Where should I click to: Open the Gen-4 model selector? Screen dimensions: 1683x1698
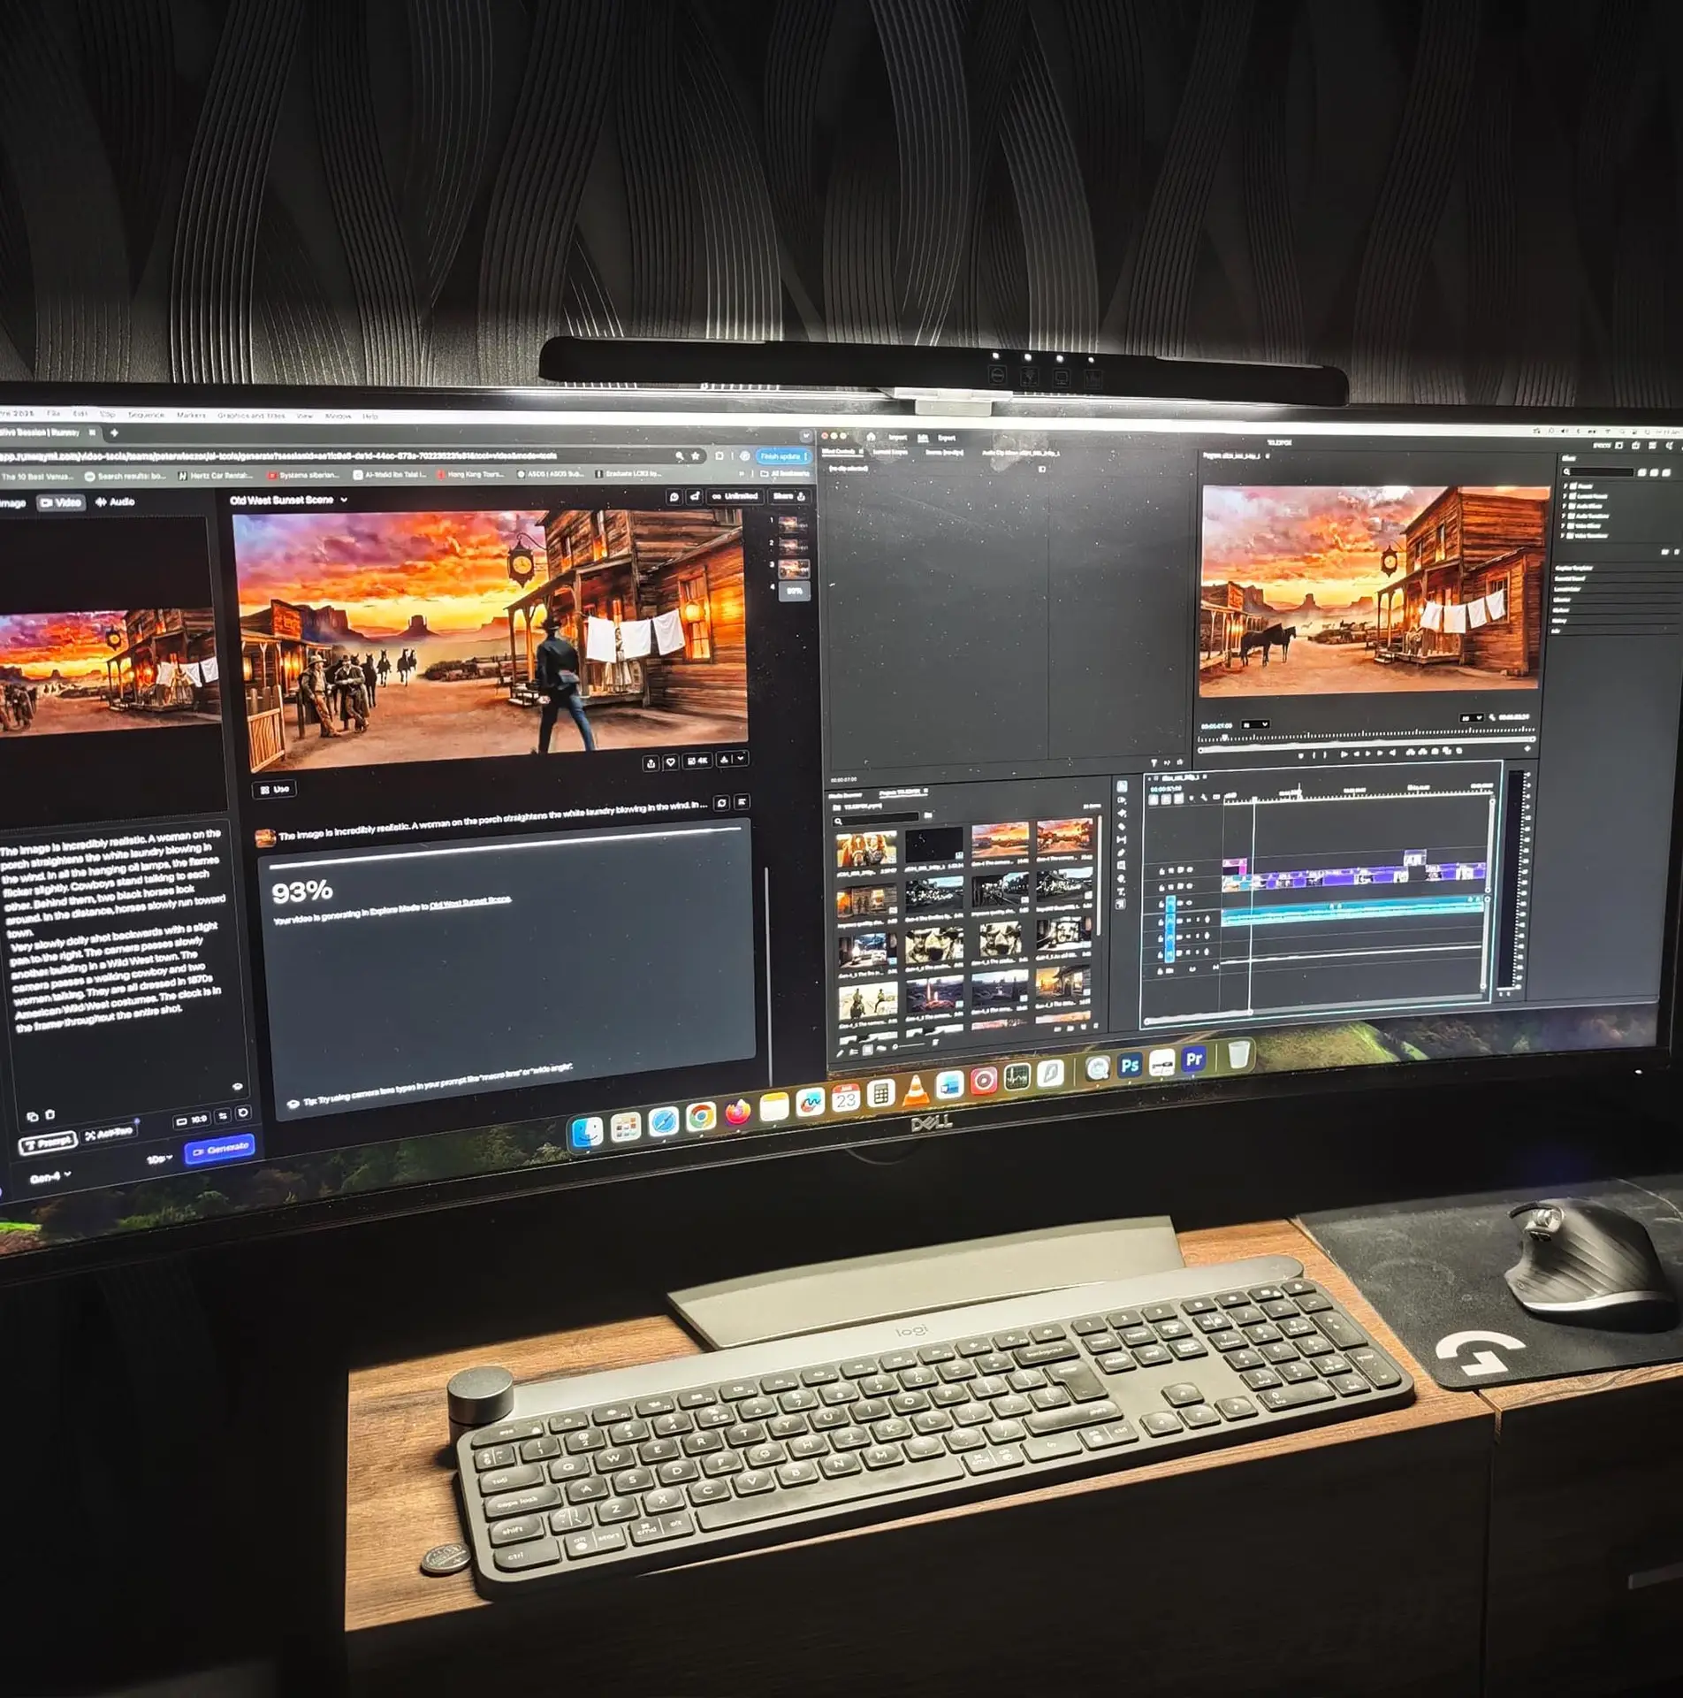pos(49,1177)
